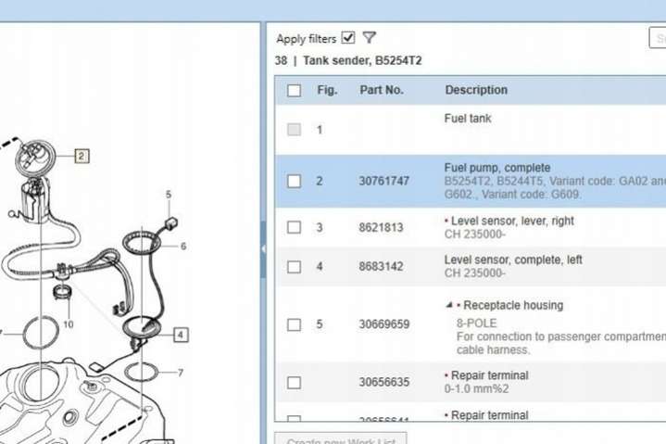Check the box for part 30669659

point(294,325)
